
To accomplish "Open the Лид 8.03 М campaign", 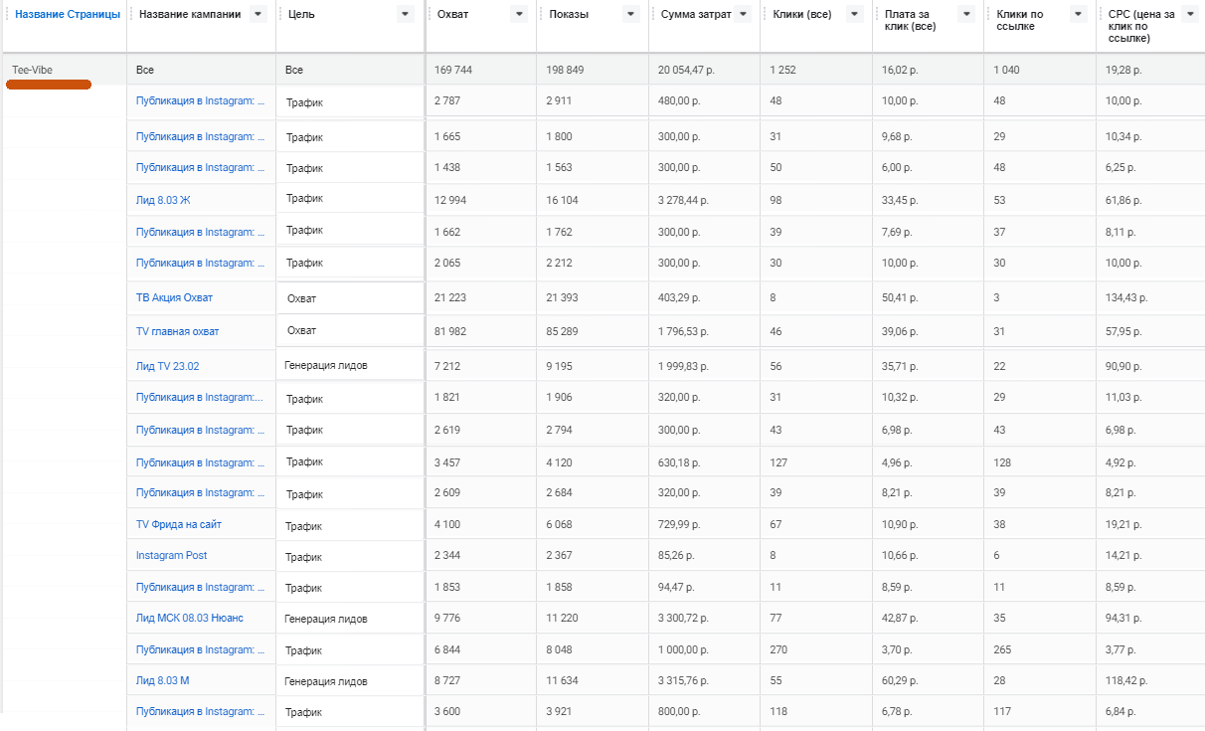I will pyautogui.click(x=163, y=680).
